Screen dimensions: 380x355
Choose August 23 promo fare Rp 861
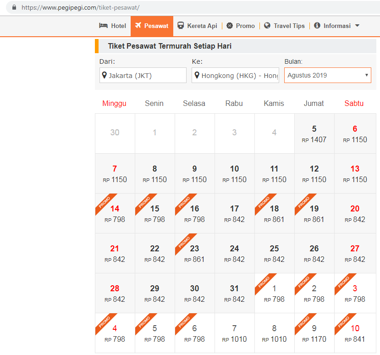pos(194,254)
